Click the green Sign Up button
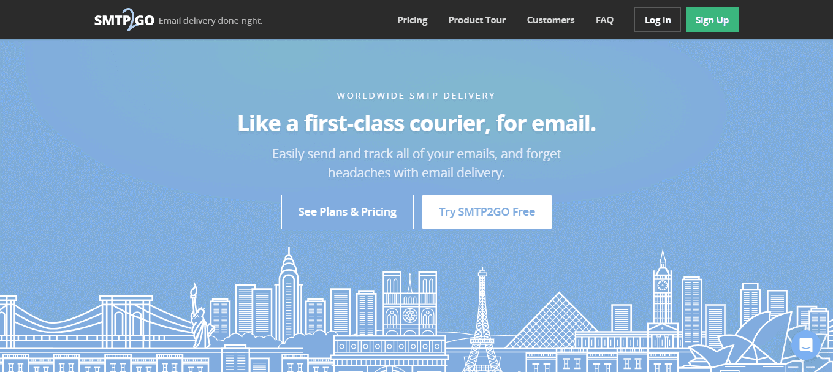The image size is (833, 372). (712, 20)
